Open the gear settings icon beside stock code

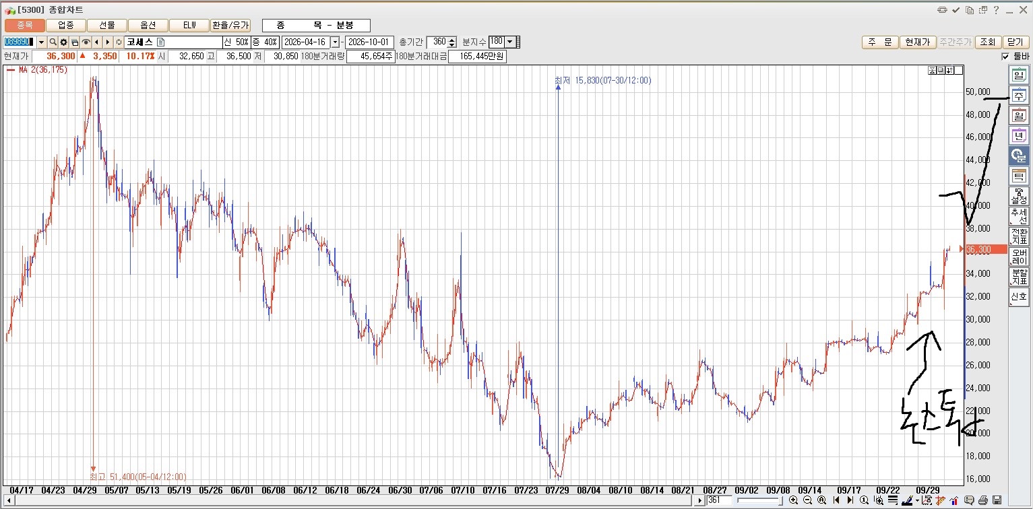click(63, 42)
